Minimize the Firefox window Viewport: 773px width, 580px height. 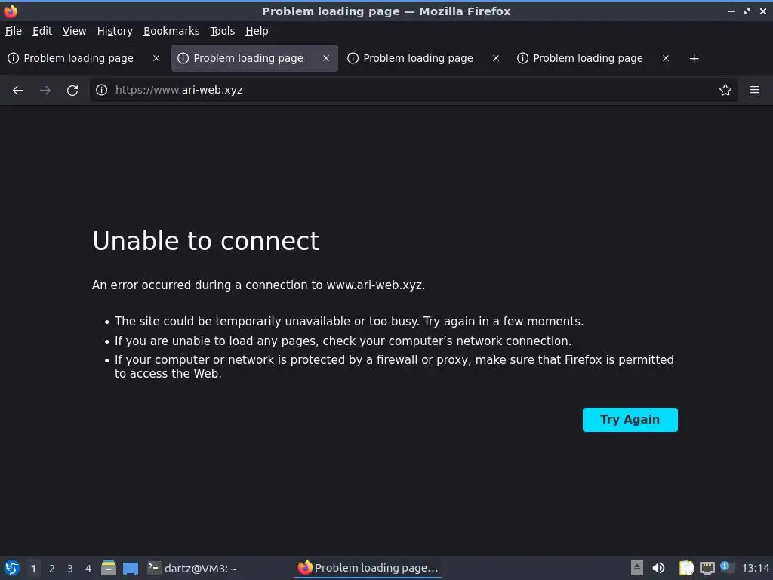tap(731, 11)
